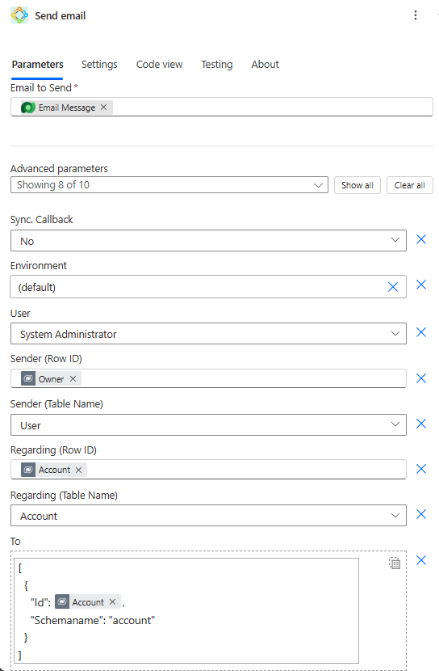Expand the Advanced parameters dropdown

pyautogui.click(x=169, y=185)
